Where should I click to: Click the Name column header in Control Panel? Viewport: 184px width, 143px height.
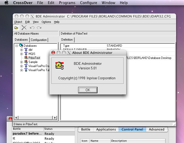click(100, 141)
